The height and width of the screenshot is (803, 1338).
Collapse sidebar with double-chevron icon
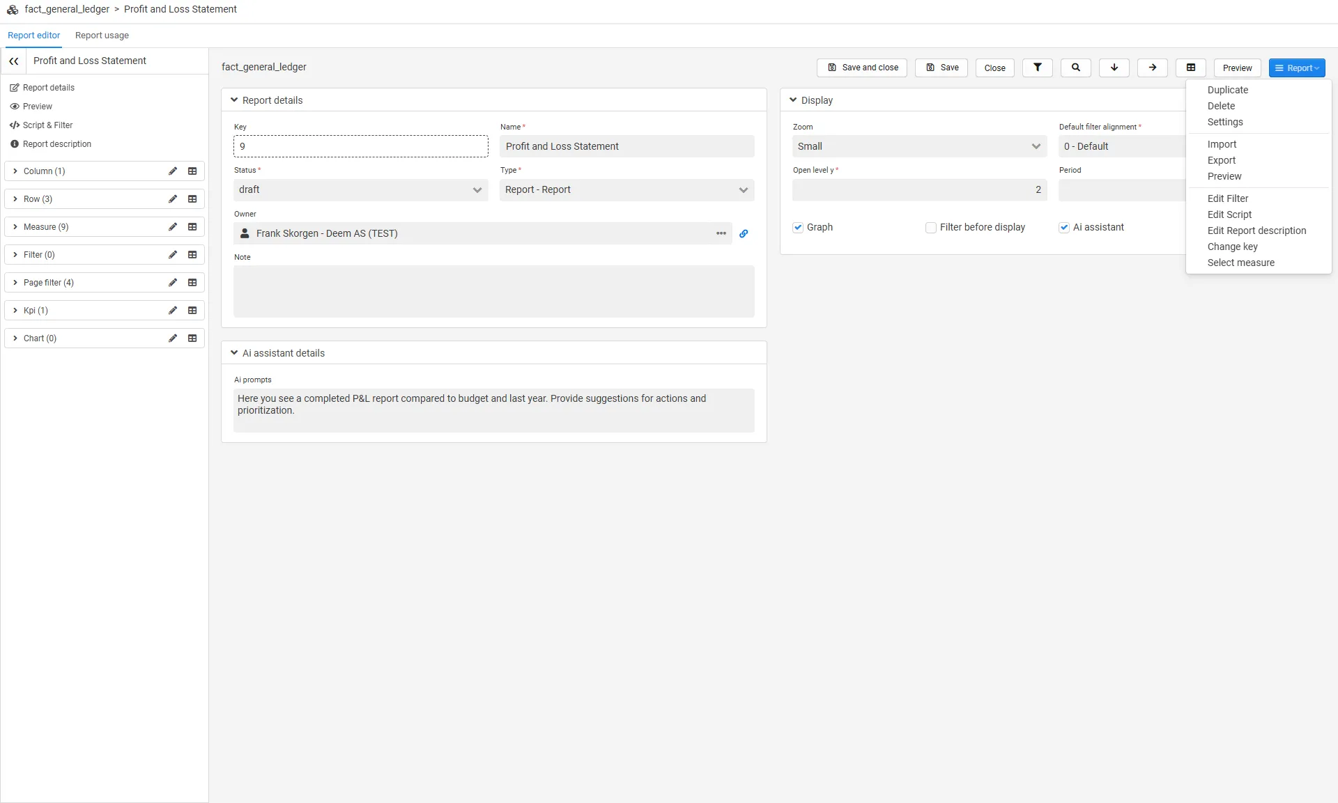point(14,61)
